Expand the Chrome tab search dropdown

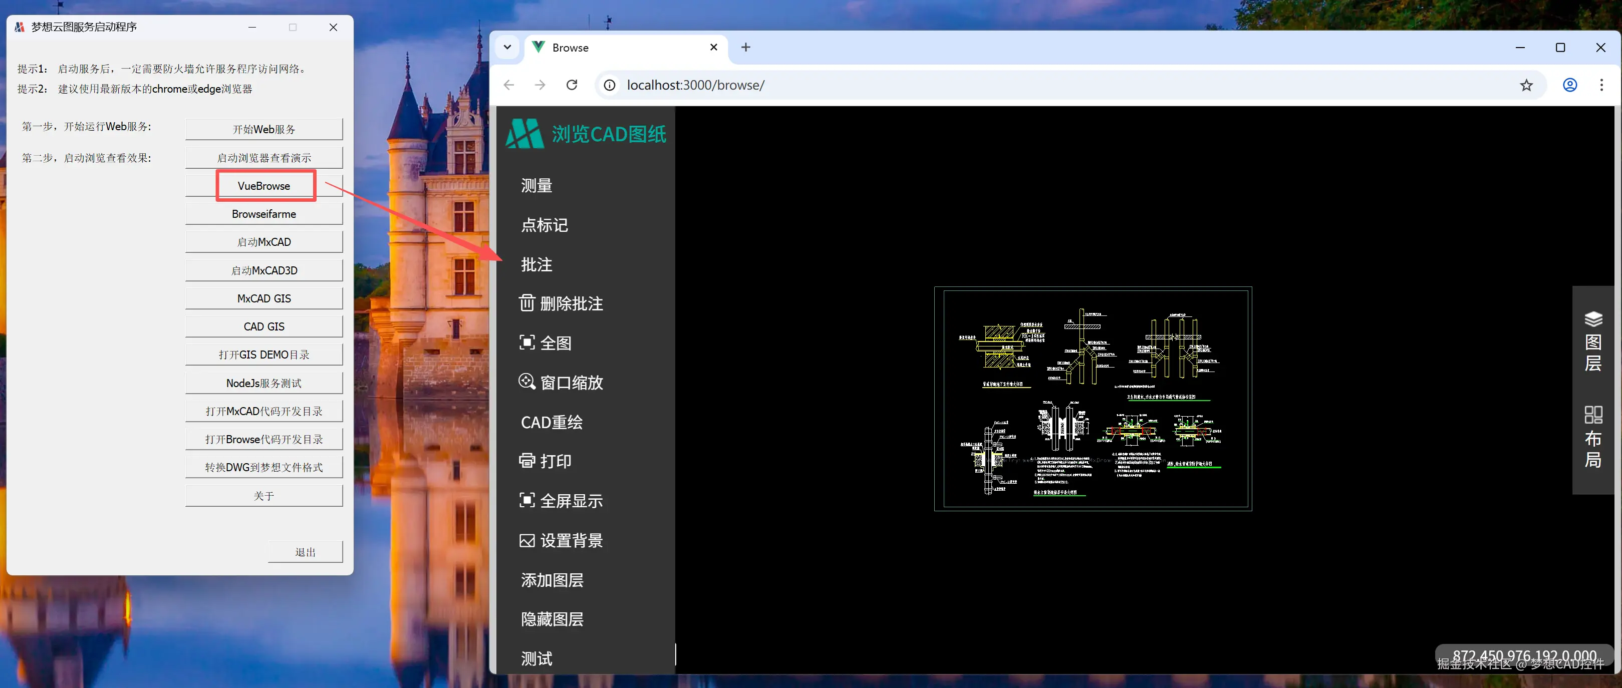507,47
